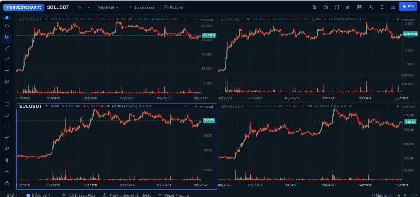
Task: Click the vninvest badge on BTCUSDT panel
Action: (204, 20)
